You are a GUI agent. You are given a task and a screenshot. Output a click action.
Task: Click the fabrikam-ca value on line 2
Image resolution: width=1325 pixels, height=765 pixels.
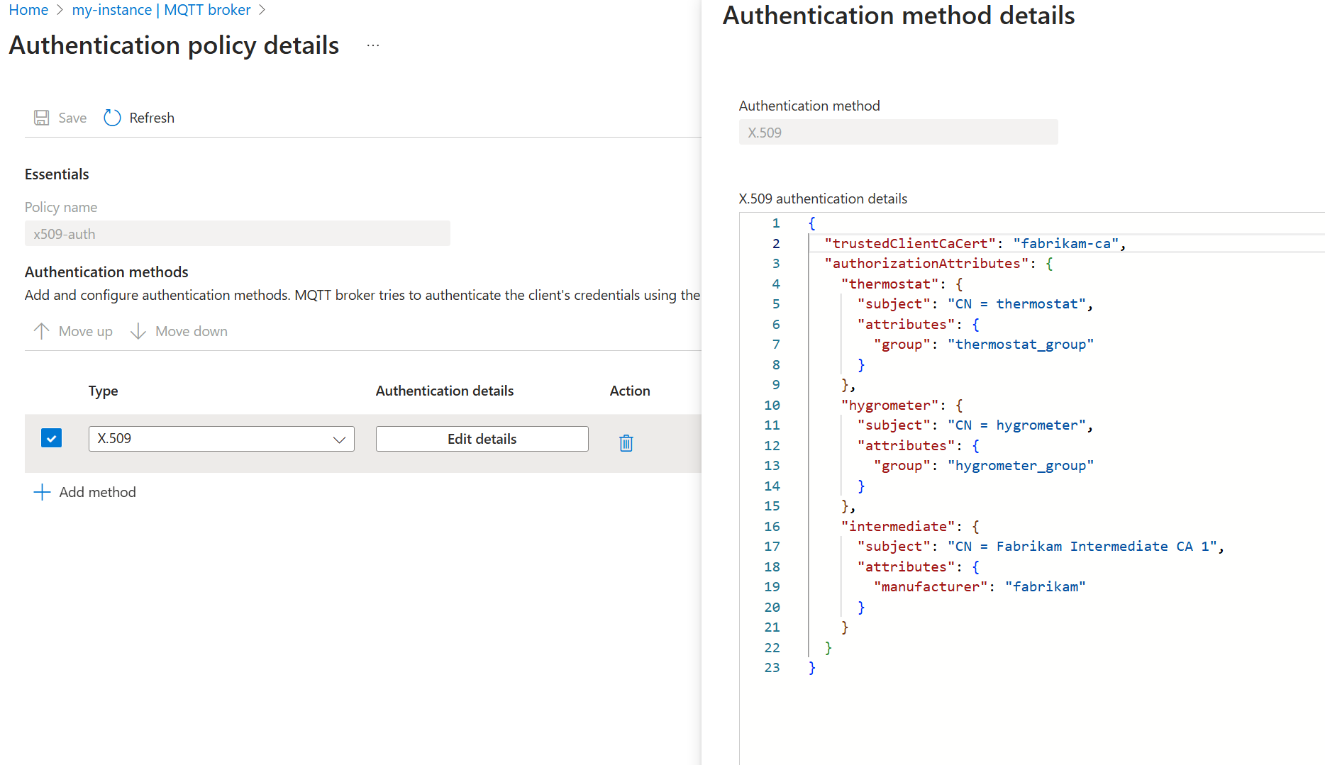tap(1065, 243)
